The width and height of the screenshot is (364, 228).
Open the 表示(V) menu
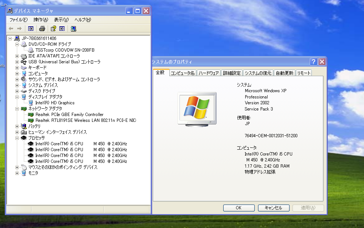(61, 20)
